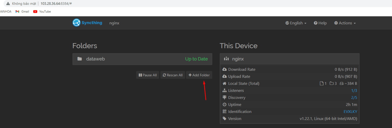Click the Add Folder button

199,75
